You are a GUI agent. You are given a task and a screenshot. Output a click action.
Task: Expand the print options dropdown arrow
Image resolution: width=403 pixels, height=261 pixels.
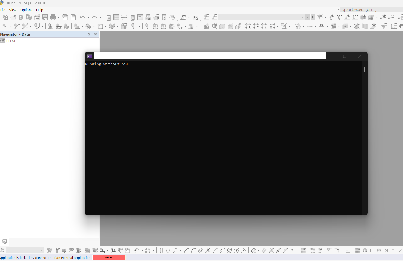click(x=59, y=17)
